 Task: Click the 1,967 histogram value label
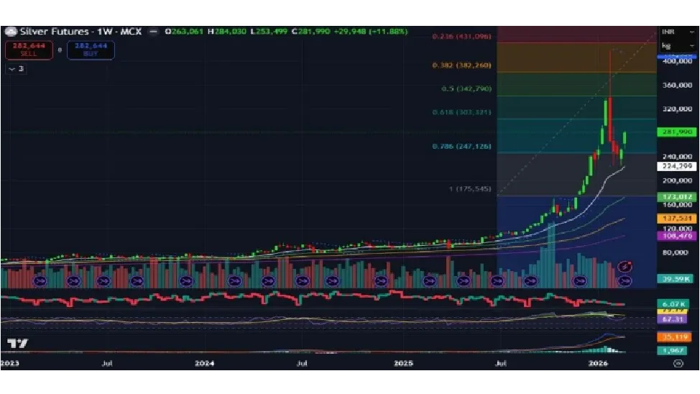click(x=673, y=350)
